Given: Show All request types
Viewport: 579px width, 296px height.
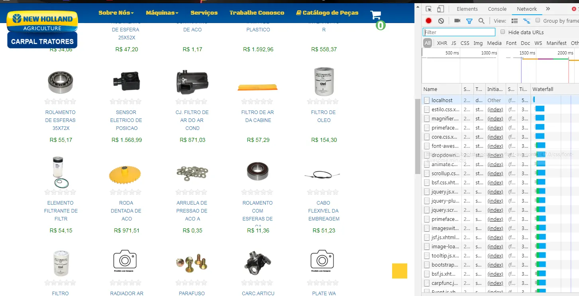Looking at the screenshot, I should click(x=428, y=43).
